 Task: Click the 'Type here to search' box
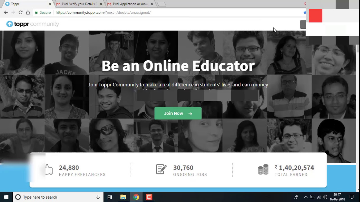pyautogui.click(x=58, y=197)
